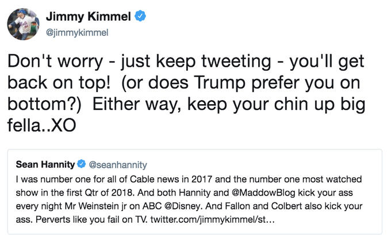Follow the @MaddowBlog mention link

[x=263, y=193]
